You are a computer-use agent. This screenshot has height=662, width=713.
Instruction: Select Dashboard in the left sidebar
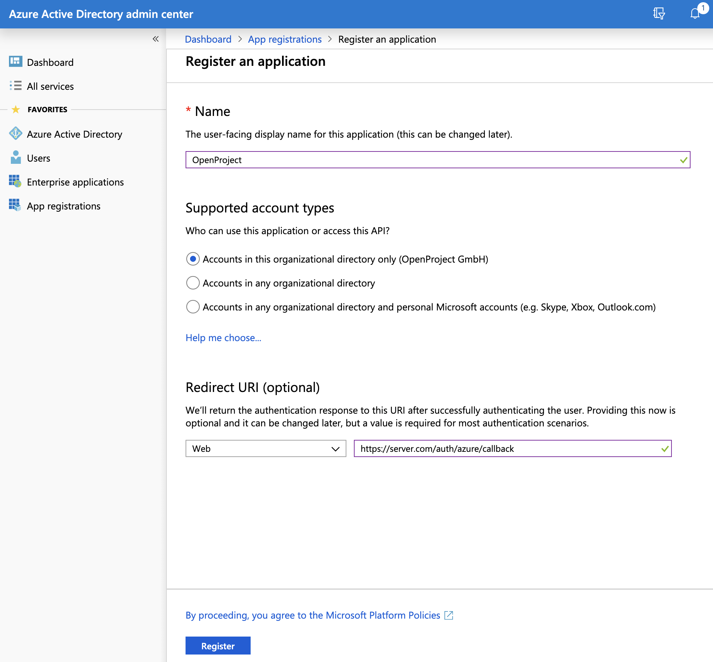[50, 62]
